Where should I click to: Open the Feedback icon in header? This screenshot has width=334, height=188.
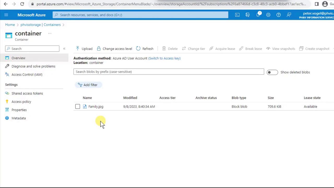289,15
